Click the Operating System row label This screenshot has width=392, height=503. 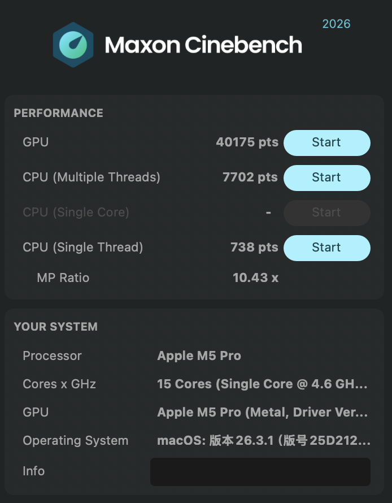(x=75, y=440)
